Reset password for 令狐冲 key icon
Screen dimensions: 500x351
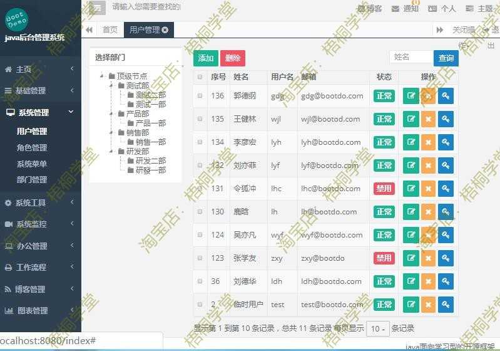[446, 189]
